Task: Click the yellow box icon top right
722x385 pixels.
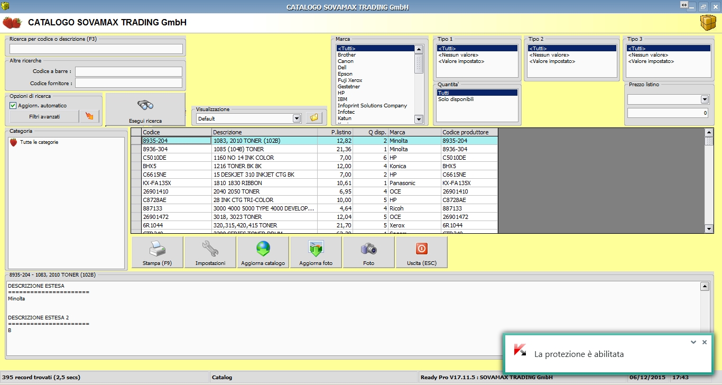Action: pos(708,23)
